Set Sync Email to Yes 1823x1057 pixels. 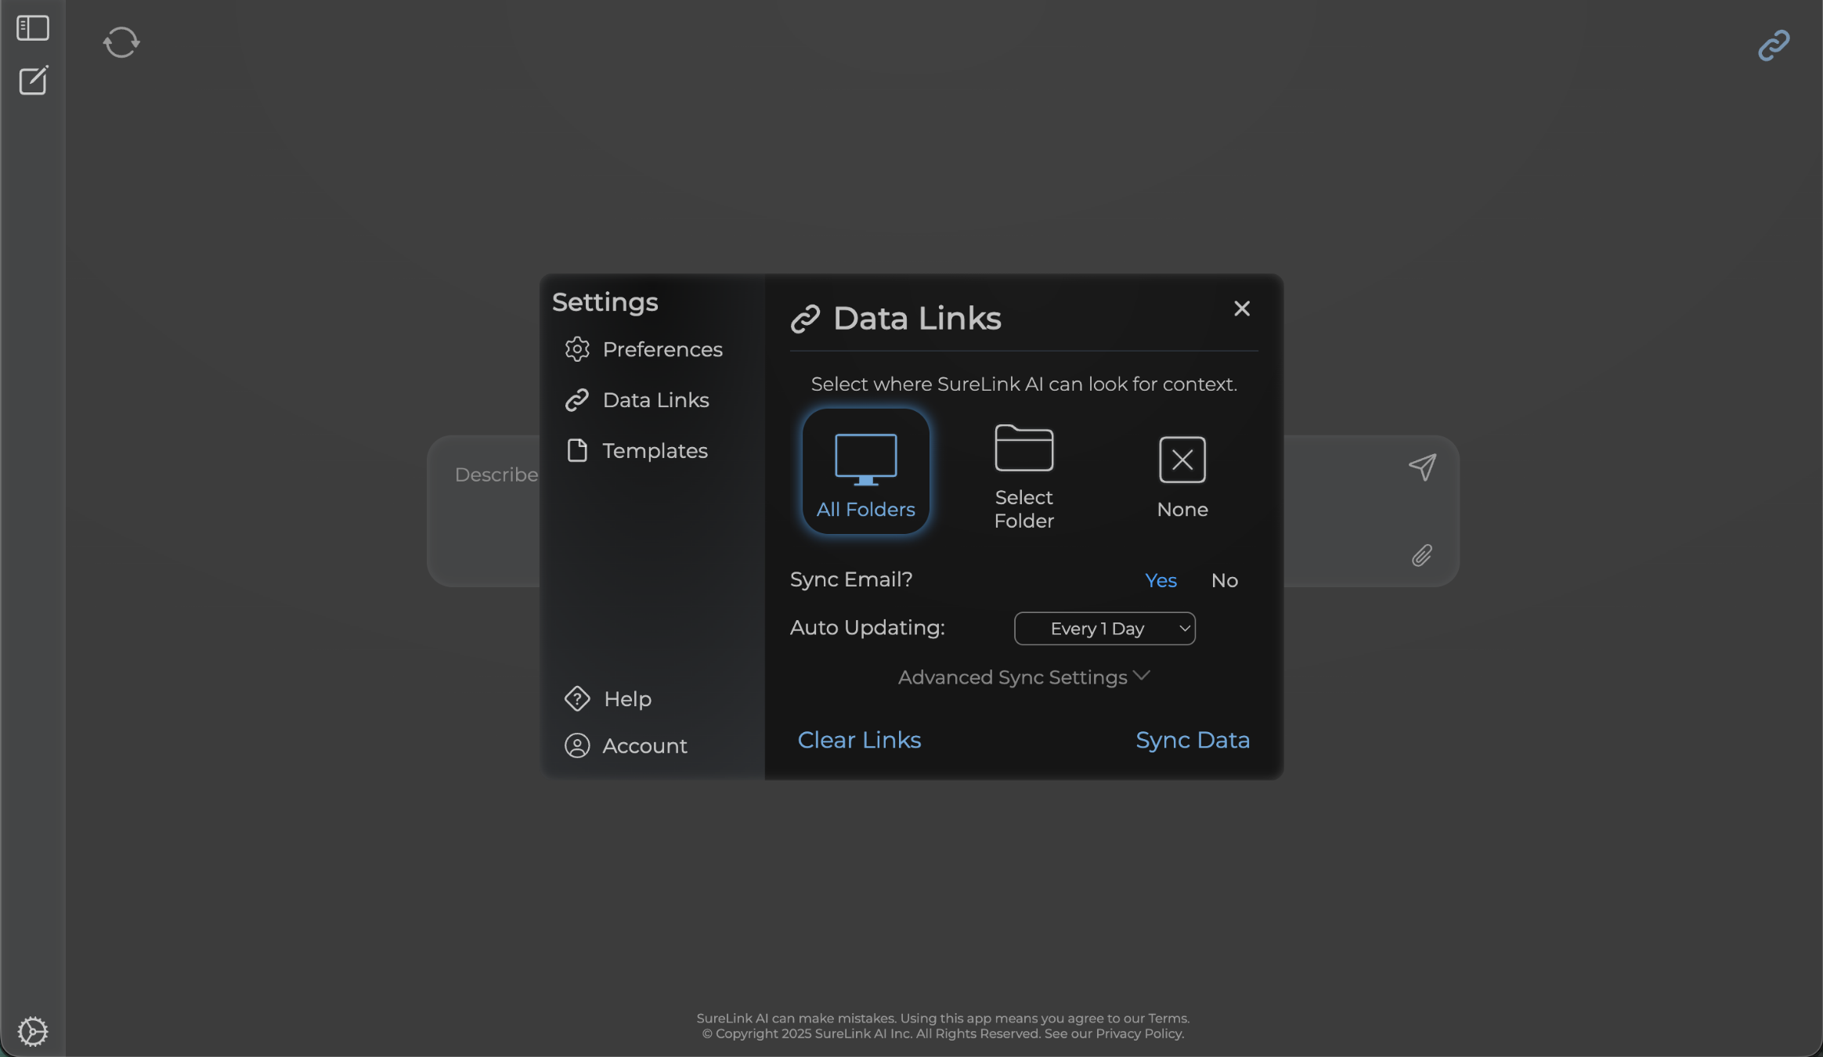pyautogui.click(x=1161, y=580)
